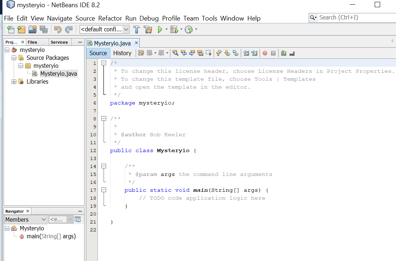Click the Comment code icon
Viewport: 396px width, 261px height.
point(284,53)
